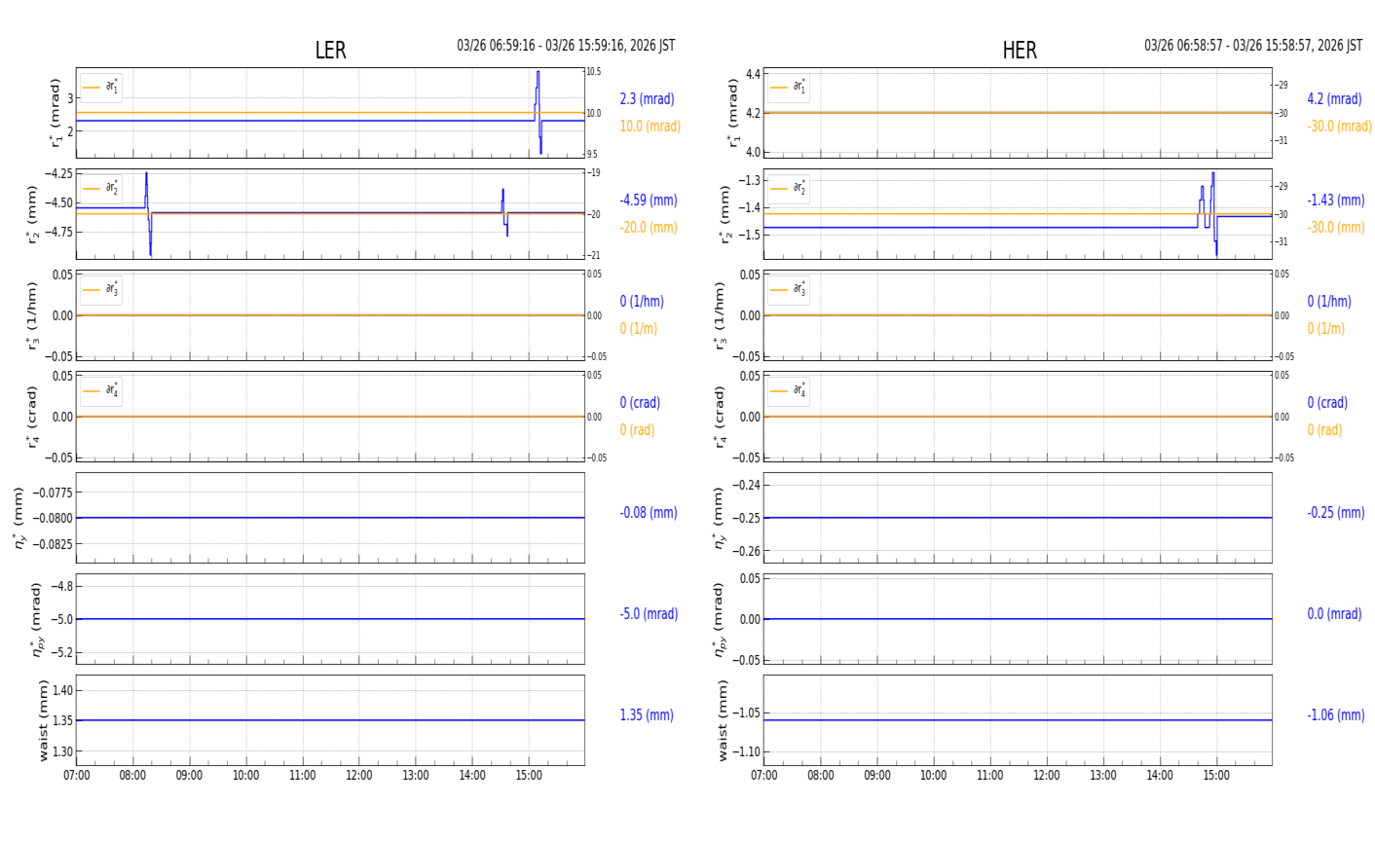The image size is (1375, 841).
Task: Click the orange legend swatch in LER r1 plot
Action: [92, 88]
